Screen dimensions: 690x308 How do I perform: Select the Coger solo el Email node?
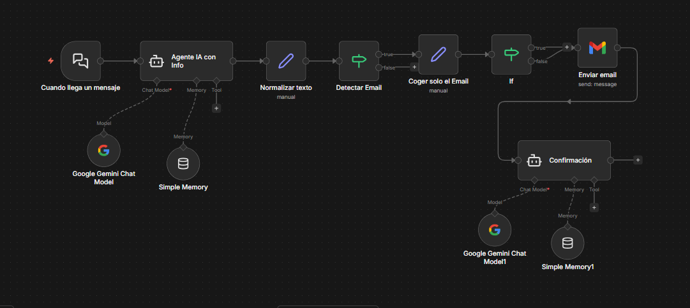[x=438, y=55]
